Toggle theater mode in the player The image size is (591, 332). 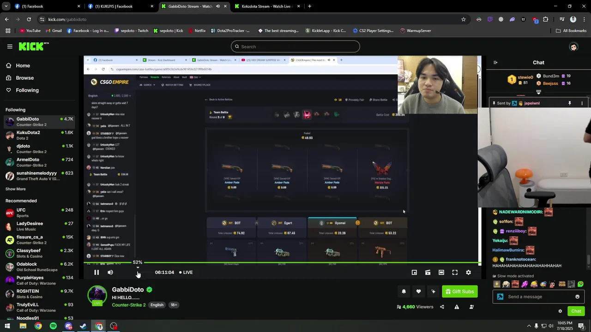(x=441, y=273)
